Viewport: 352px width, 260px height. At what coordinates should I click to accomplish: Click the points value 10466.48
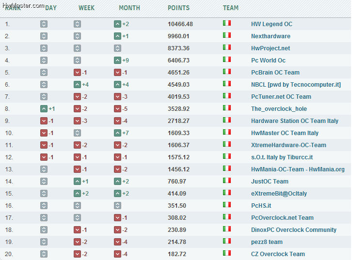pyautogui.click(x=180, y=24)
